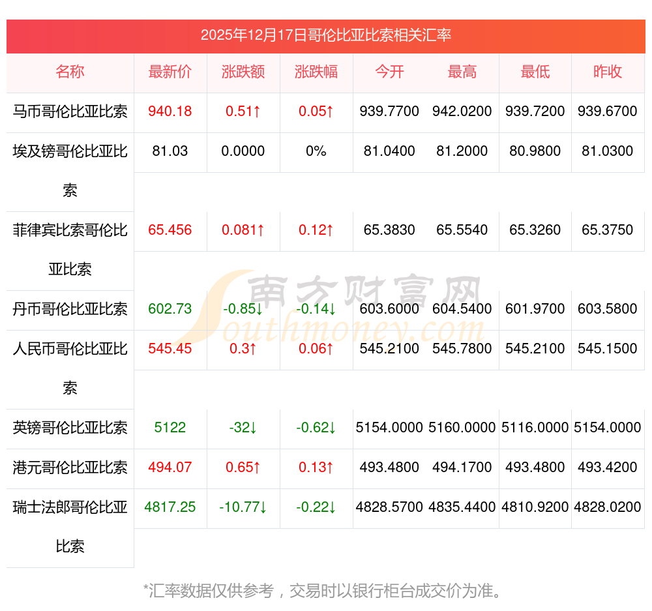The width and height of the screenshot is (652, 611).
Task: Click the 昨收 column header
Action: click(x=608, y=72)
